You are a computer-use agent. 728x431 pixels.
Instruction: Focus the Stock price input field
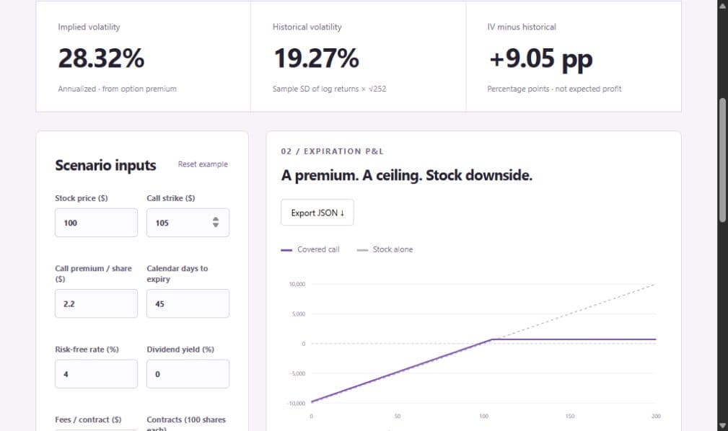pyautogui.click(x=96, y=223)
